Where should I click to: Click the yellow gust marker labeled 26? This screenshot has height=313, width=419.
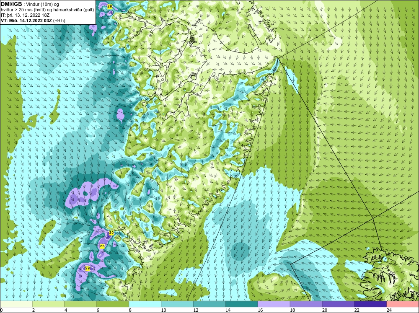102,246
